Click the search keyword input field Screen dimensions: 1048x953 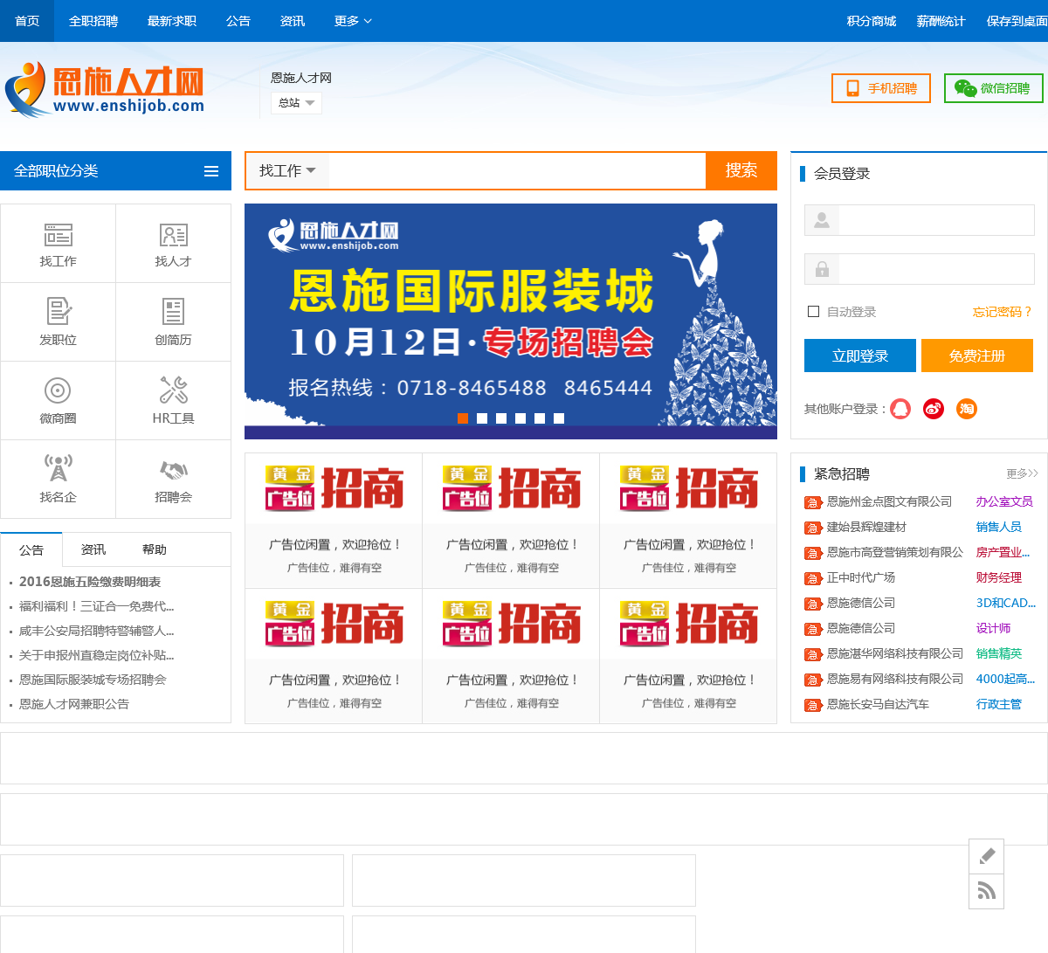coord(517,170)
